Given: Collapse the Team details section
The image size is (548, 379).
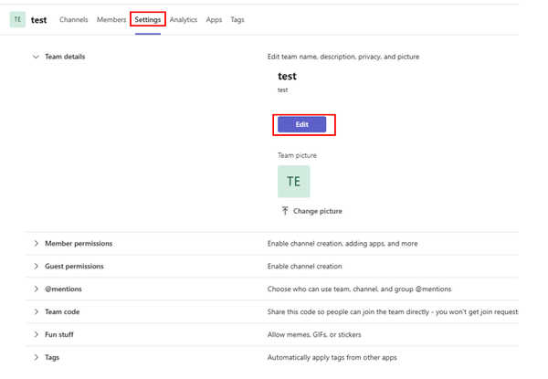Looking at the screenshot, I should pos(36,57).
